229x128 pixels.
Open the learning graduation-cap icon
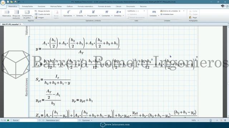[x=223, y=6]
